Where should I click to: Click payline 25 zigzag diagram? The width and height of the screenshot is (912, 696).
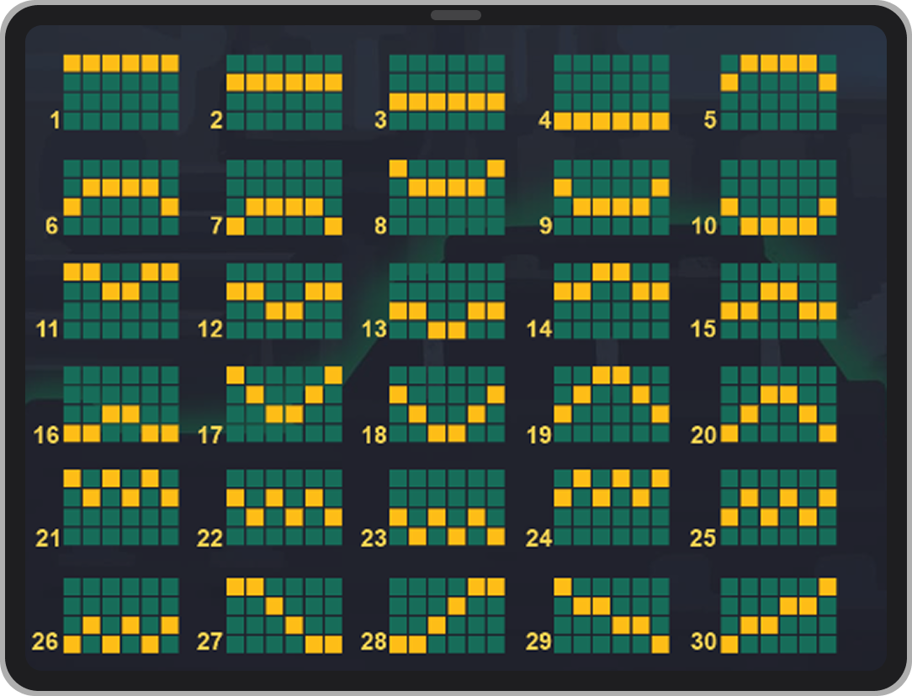tap(778, 508)
